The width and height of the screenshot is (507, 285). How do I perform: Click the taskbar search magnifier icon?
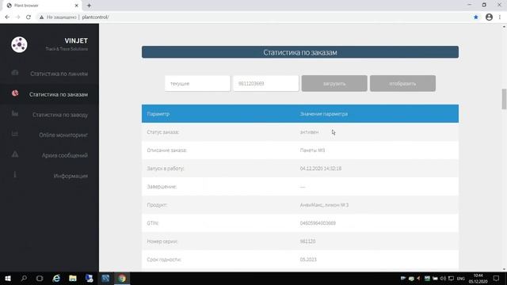24,278
